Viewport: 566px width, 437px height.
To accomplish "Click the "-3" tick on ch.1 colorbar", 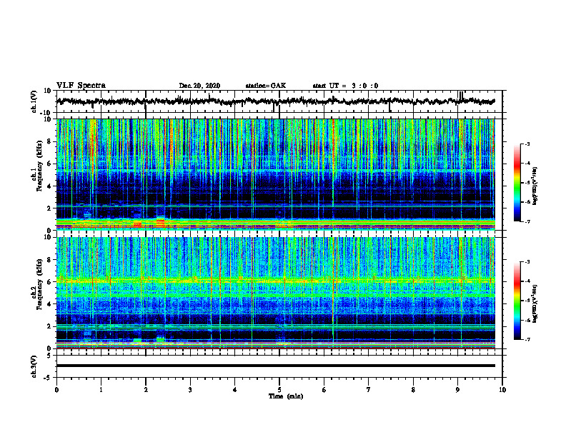I will pyautogui.click(x=527, y=144).
